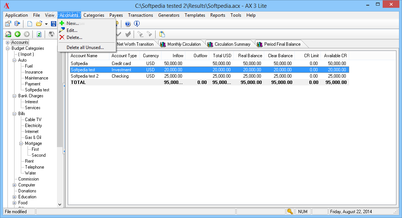402x218 pixels.
Task: Click the red X icon beside Delete
Action: pyautogui.click(x=62, y=38)
